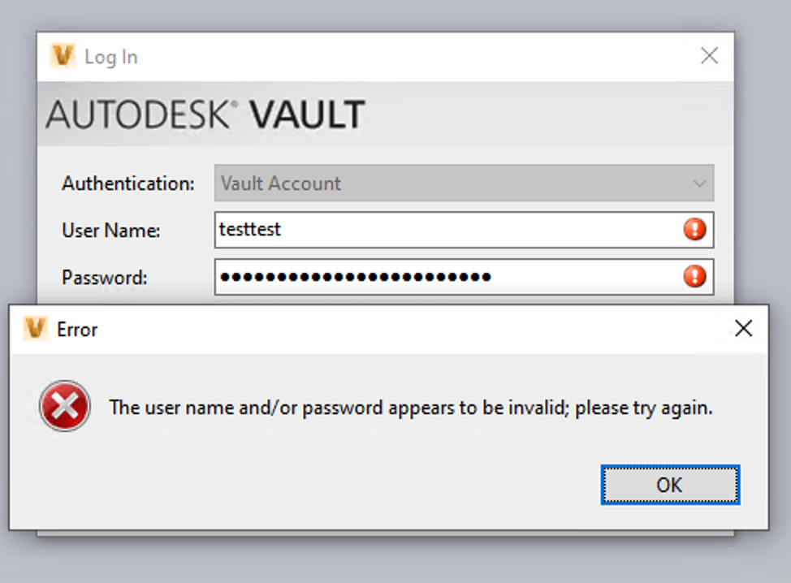Click the invalid user name/password message text
The width and height of the screenshot is (791, 583).
tap(410, 408)
